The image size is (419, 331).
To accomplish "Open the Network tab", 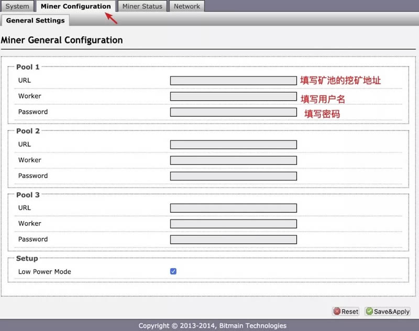I will (x=187, y=6).
